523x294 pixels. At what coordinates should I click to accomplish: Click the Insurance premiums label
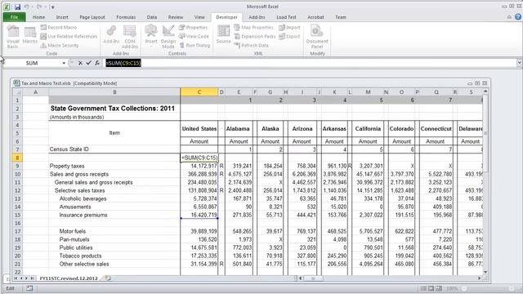click(x=83, y=215)
